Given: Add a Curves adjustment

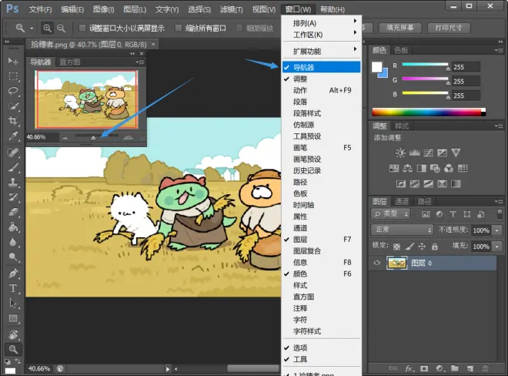Looking at the screenshot, I should click(428, 153).
